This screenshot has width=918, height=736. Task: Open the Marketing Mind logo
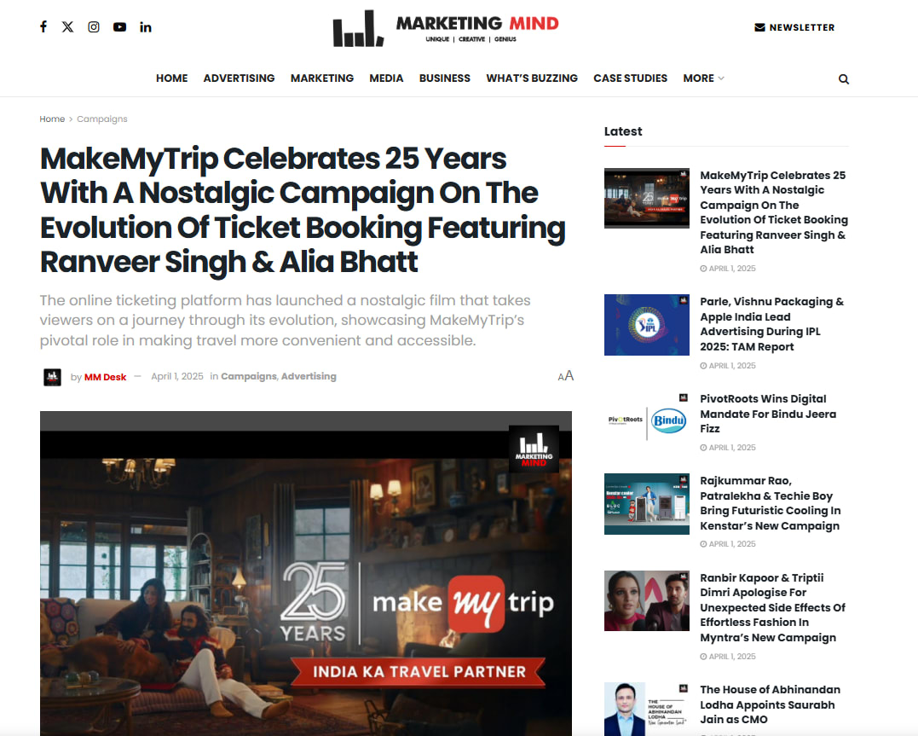pyautogui.click(x=446, y=27)
